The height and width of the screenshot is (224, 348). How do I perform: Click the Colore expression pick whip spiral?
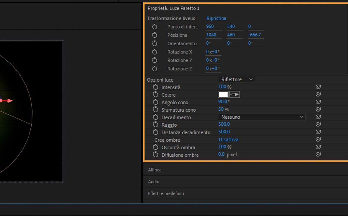[x=318, y=94]
